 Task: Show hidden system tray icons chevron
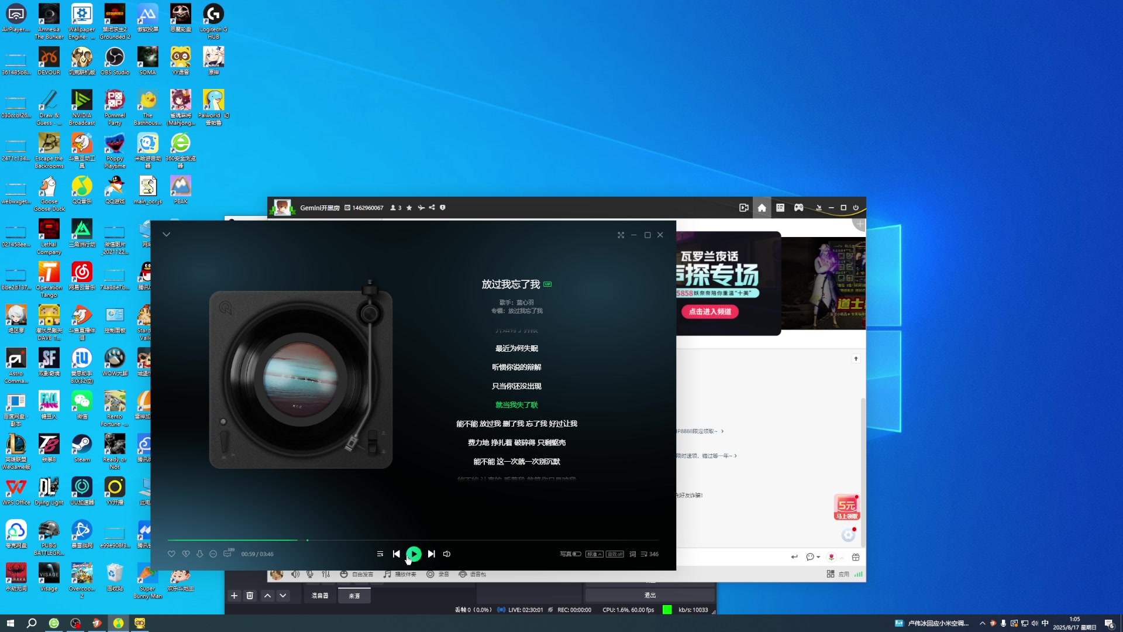tap(982, 623)
